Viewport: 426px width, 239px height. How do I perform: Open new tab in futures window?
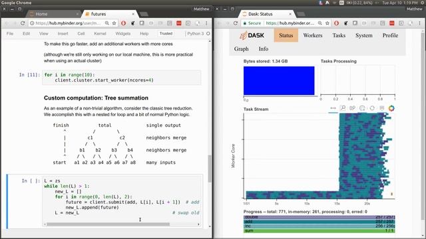(144, 14)
